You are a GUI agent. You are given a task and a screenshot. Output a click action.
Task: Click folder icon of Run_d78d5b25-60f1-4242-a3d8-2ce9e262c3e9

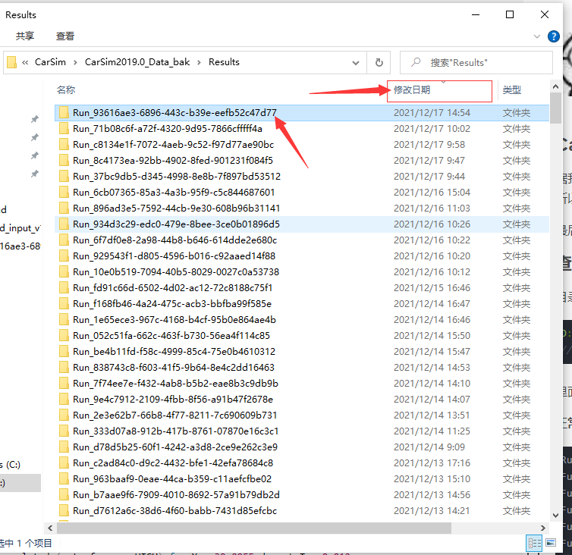point(64,447)
